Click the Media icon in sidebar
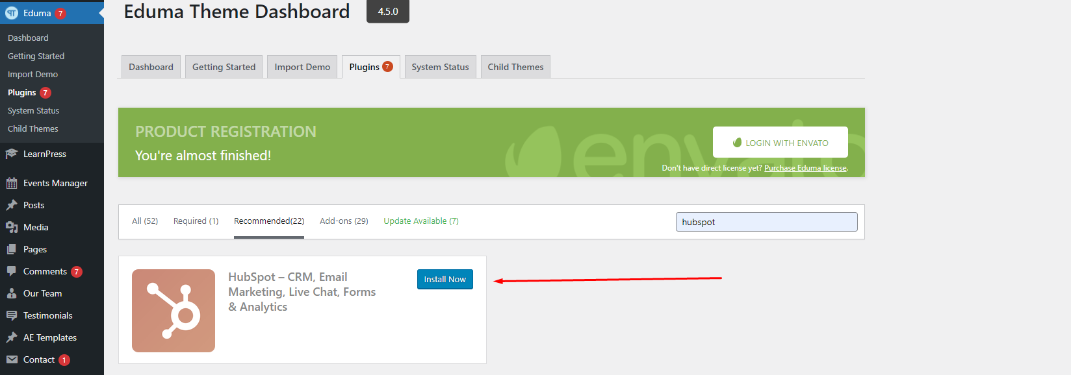This screenshot has height=375, width=1071. point(12,227)
